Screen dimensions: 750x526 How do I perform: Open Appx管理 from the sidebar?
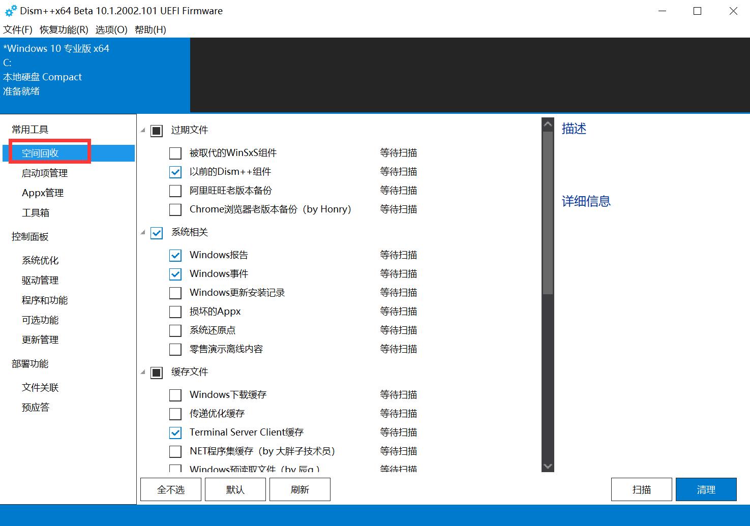point(42,192)
